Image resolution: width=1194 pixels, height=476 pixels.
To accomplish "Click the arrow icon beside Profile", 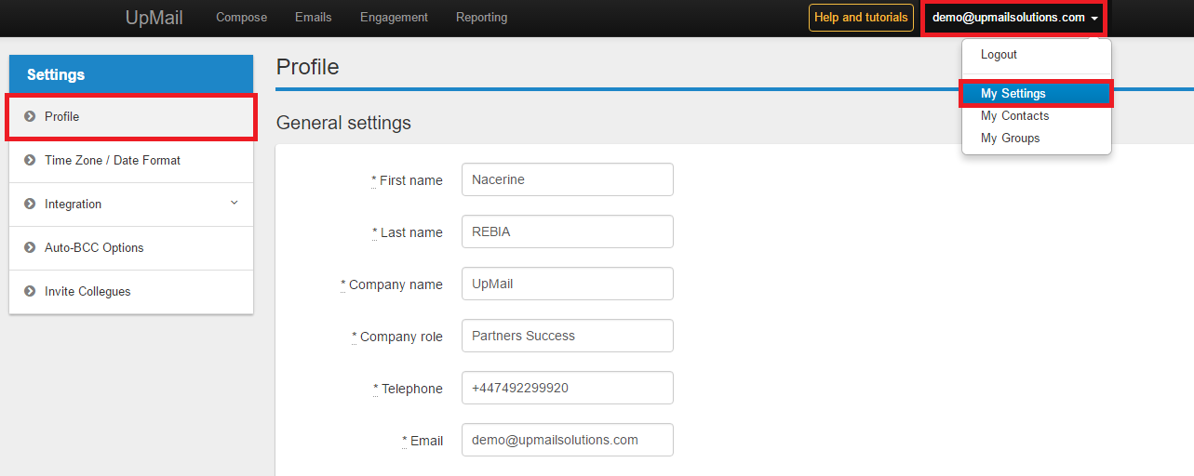I will point(30,117).
